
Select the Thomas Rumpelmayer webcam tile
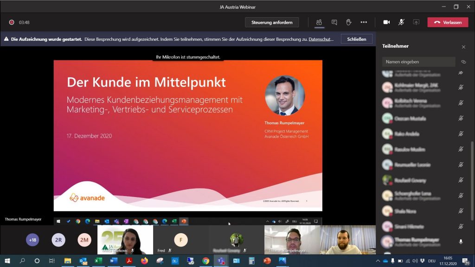point(292,240)
